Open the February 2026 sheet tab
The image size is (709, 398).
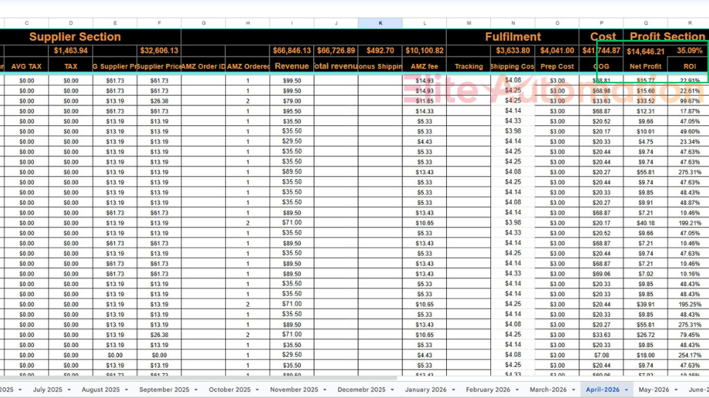point(488,389)
